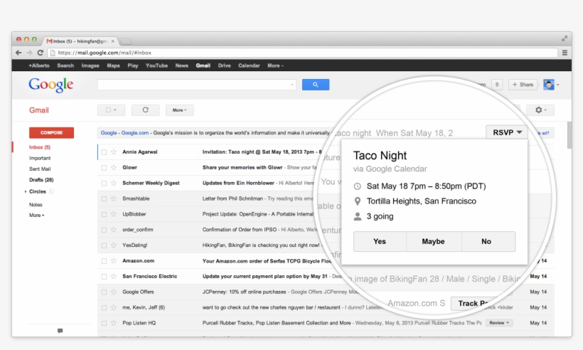RSVP Yes to Taco Night
The width and height of the screenshot is (583, 350).
(x=380, y=241)
